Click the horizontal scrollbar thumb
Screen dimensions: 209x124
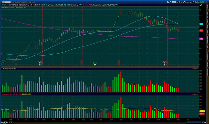[x=194, y=122]
